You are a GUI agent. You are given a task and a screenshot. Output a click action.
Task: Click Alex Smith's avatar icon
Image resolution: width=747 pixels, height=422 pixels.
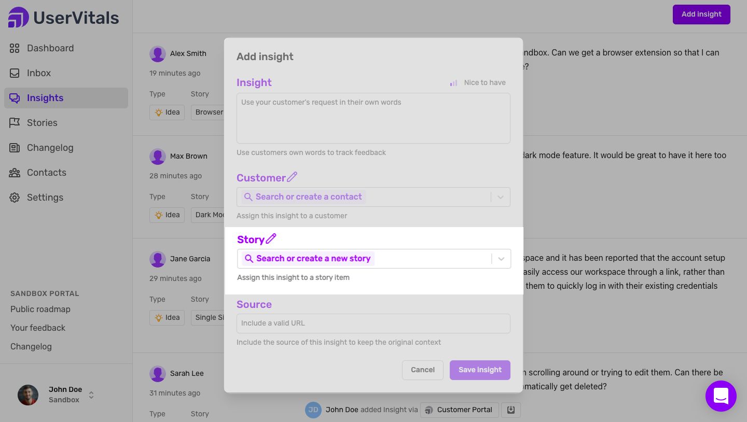click(x=158, y=53)
